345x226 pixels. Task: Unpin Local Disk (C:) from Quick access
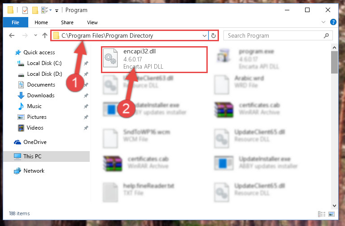coord(86,63)
